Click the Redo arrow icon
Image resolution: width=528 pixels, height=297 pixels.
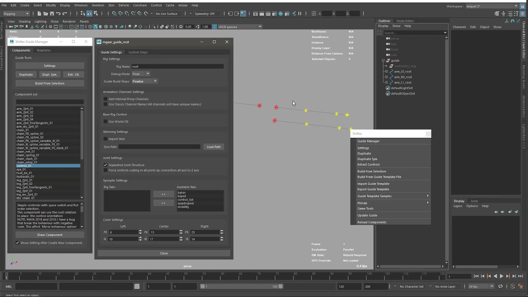coord(64,14)
